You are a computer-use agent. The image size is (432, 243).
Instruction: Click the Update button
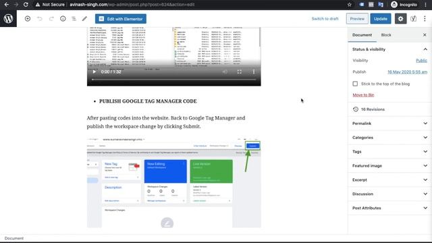(x=381, y=19)
